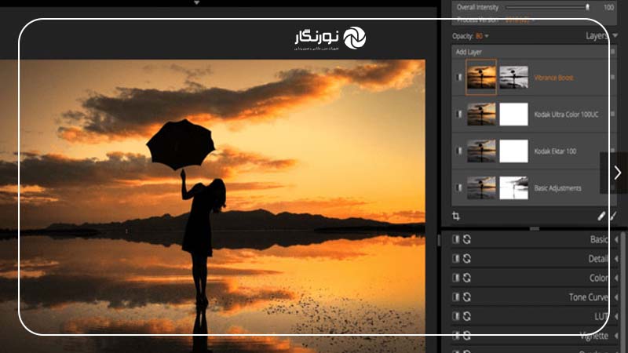The width and height of the screenshot is (628, 353).
Task: Click the adjustments panel vertical scrollbar
Action: 623,292
